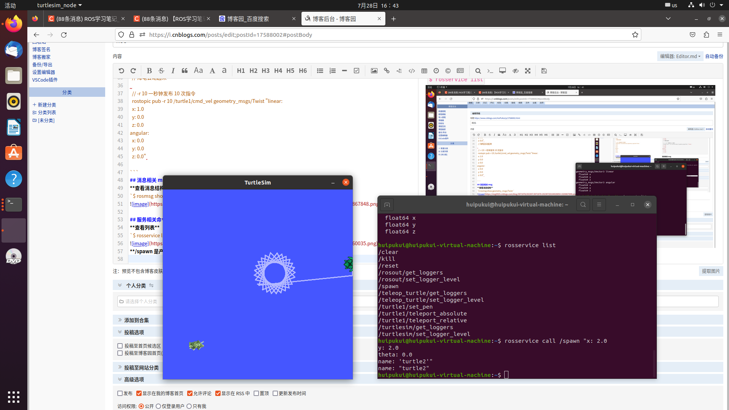Apply H2 heading from editor toolbar
Screen dimensions: 729x410
253,71
